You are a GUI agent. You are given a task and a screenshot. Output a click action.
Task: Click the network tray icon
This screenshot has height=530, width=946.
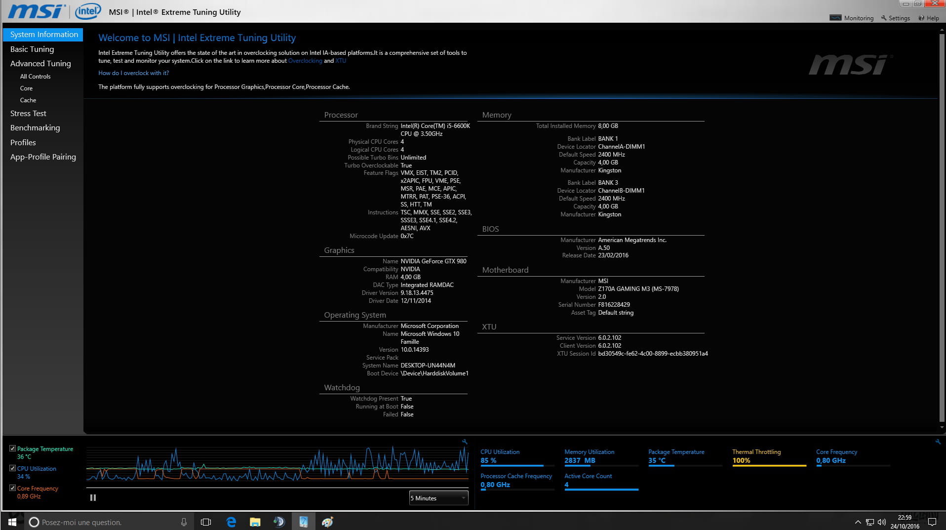pos(870,522)
